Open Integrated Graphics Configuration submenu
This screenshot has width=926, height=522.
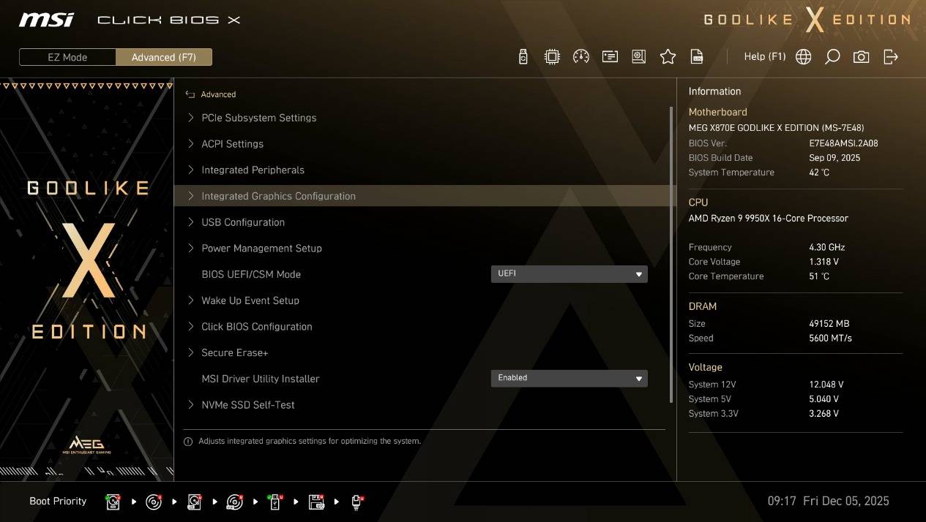[278, 196]
